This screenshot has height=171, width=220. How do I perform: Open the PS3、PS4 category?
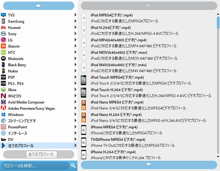[x=39, y=83]
